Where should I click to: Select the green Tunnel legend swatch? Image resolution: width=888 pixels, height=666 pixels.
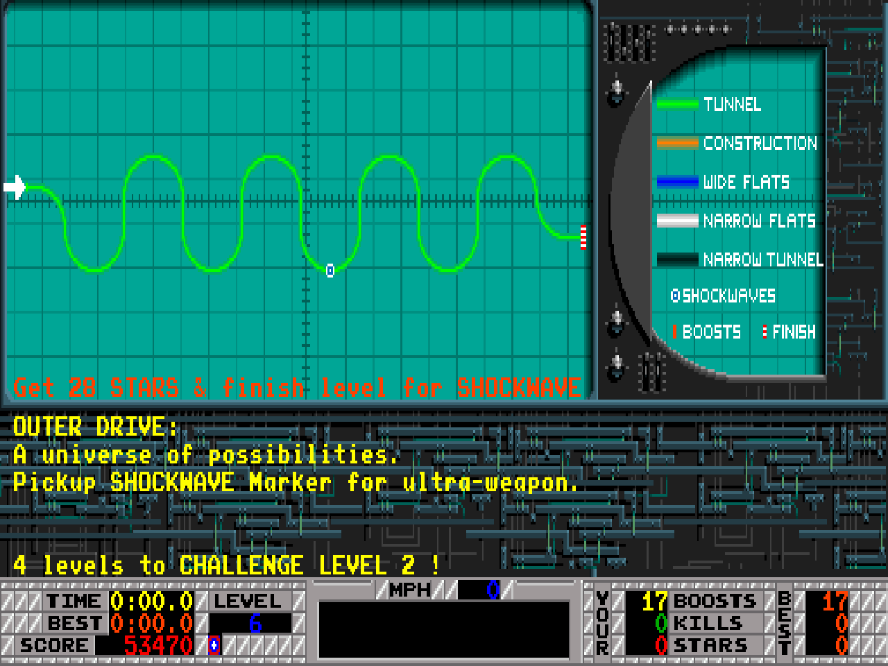677,104
